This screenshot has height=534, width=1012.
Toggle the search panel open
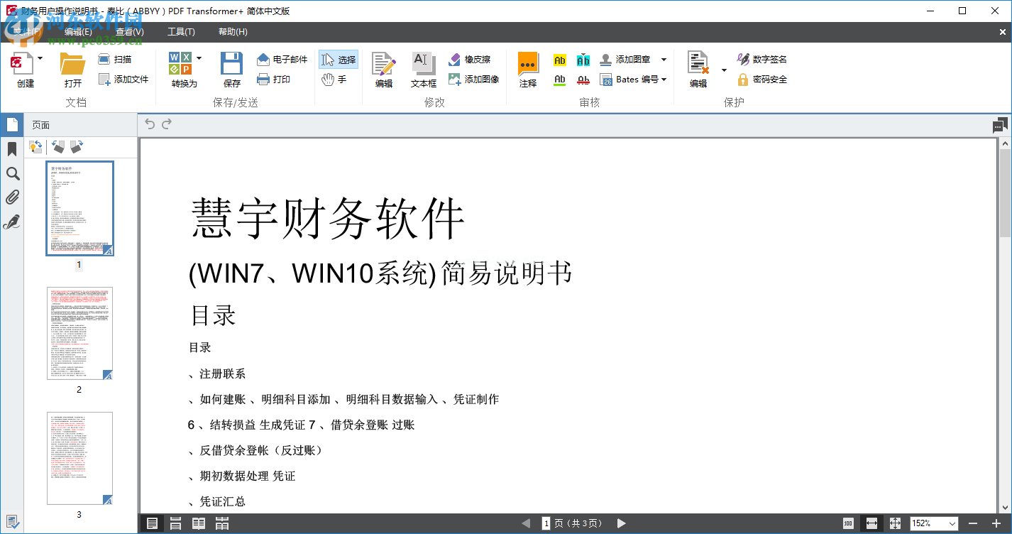pos(12,173)
